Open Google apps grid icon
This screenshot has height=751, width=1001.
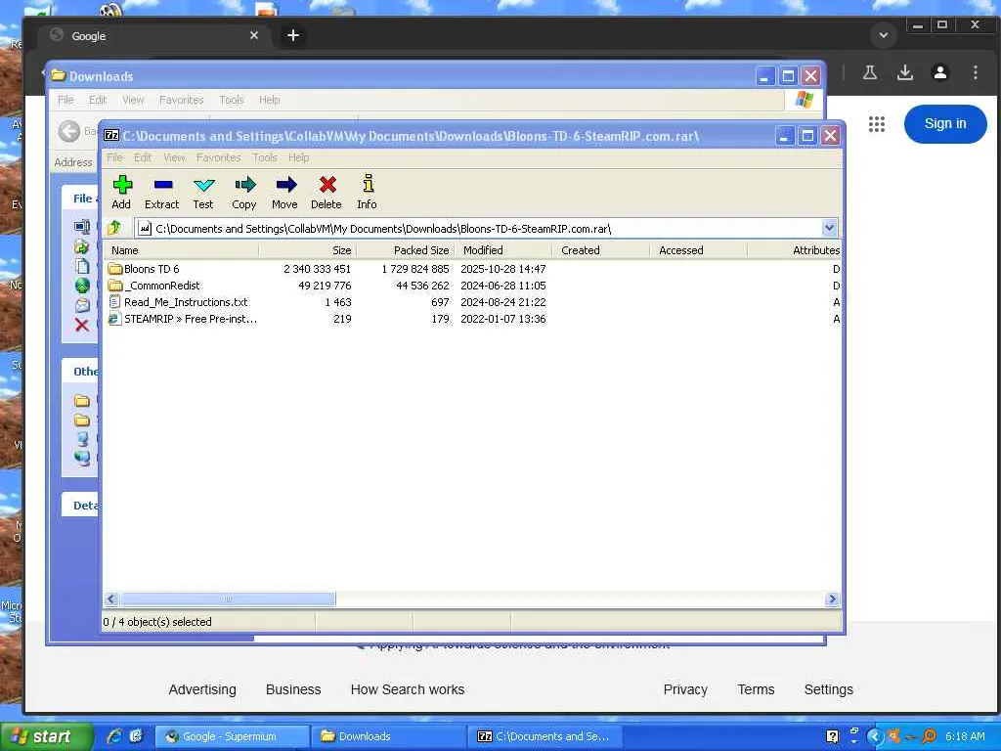pyautogui.click(x=877, y=124)
